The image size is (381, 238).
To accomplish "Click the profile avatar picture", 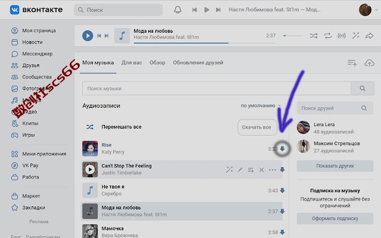I will [x=365, y=10].
